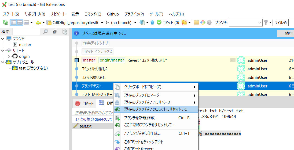Open the スタート(S) menu
Screen dimensions: 294x150
pyautogui.click(x=11, y=14)
